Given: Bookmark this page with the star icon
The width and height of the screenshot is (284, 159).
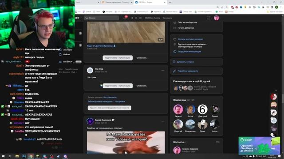Looking at the screenshot, I should pos(226,7).
